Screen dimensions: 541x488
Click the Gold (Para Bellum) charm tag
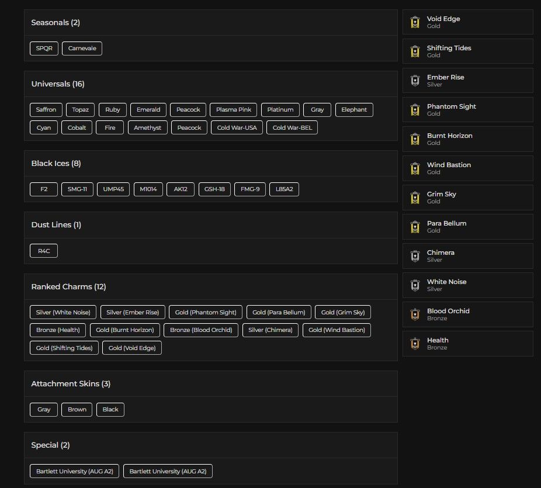point(279,312)
